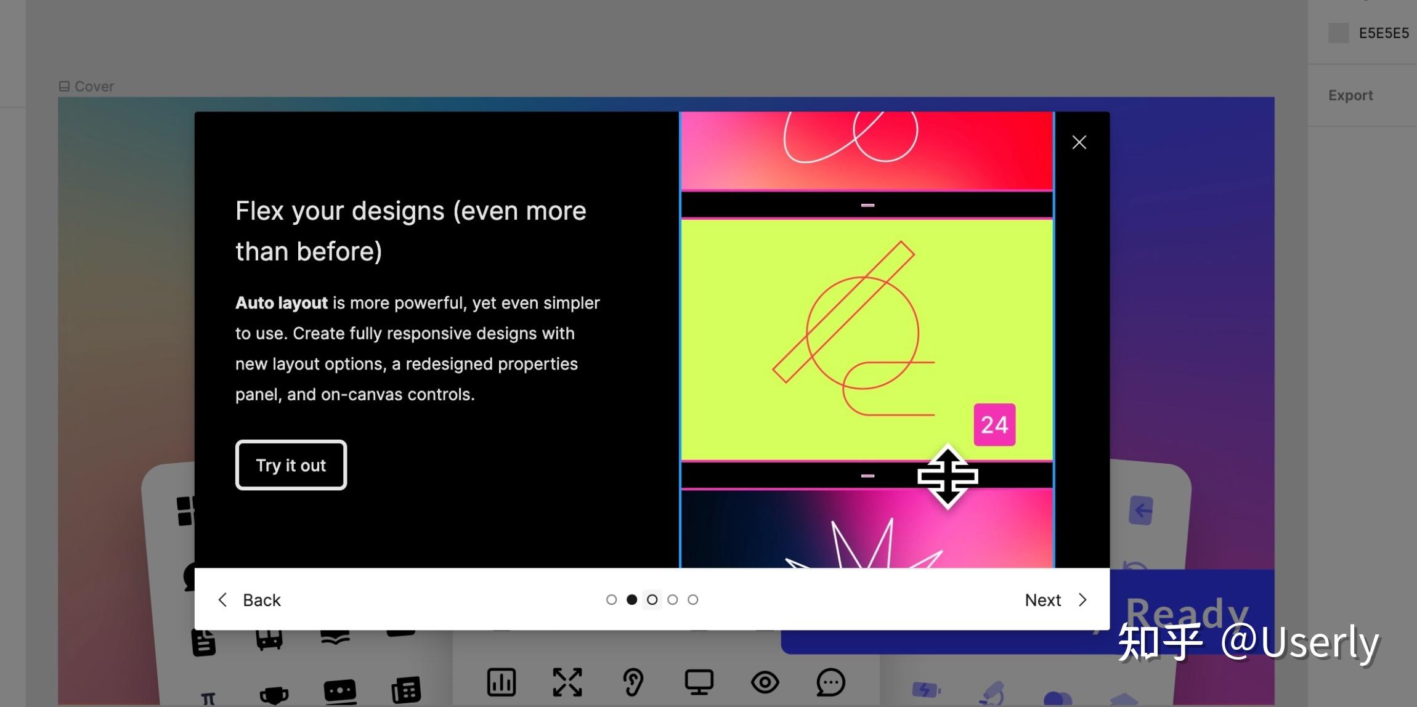Screen dimensions: 1417x707
Task: Click the expand arrows icon
Action: point(567,682)
